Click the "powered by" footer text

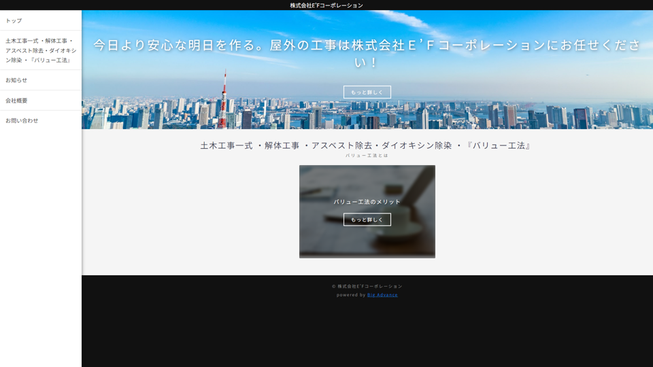pos(350,295)
